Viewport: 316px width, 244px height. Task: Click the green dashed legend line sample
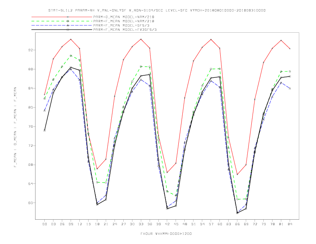click(62, 21)
